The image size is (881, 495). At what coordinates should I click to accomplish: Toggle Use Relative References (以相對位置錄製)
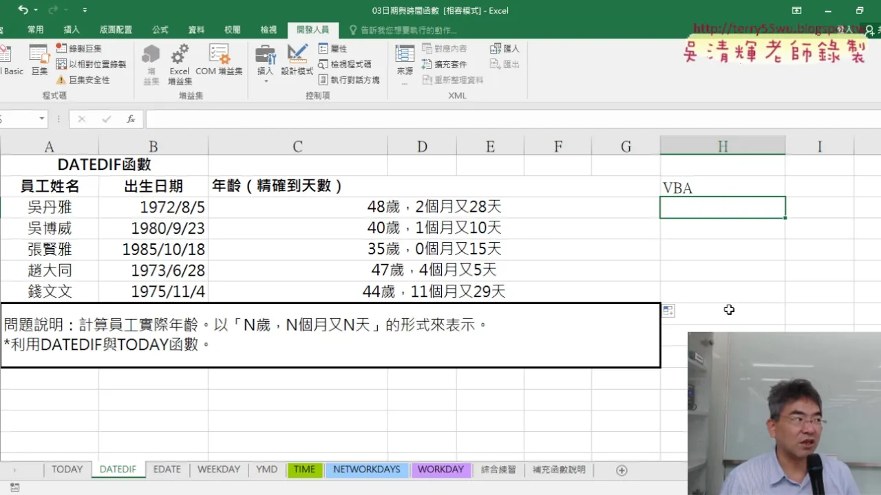[x=91, y=64]
